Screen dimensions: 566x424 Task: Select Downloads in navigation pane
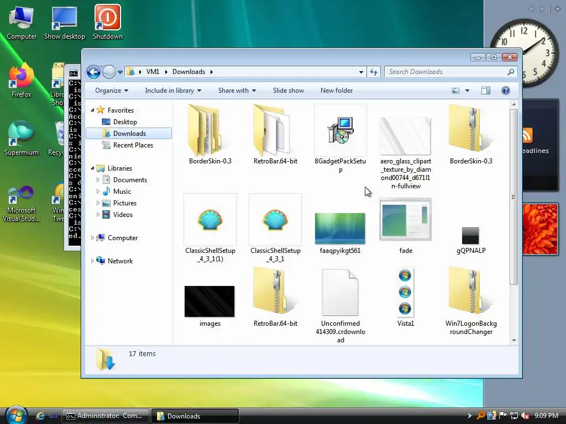(129, 134)
